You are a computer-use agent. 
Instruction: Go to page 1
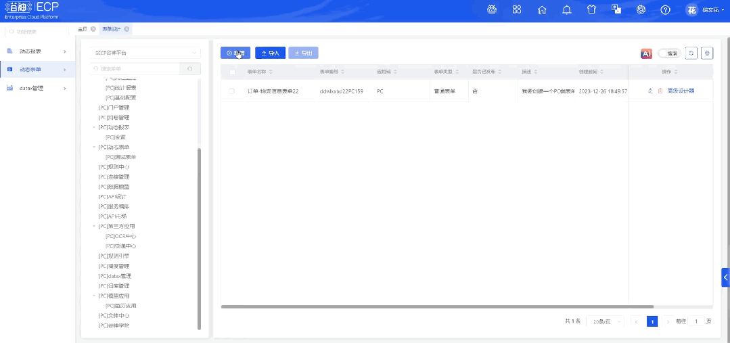pos(652,321)
